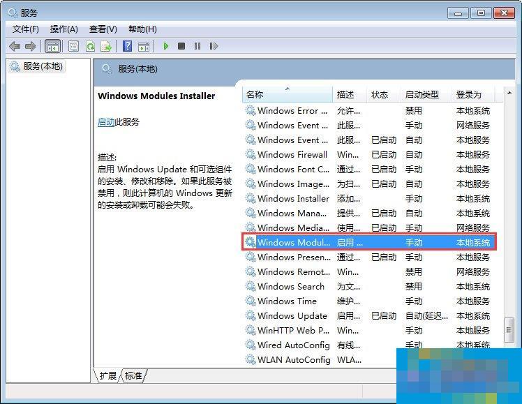Select the WLAN AutoConfig service row
The image size is (522, 404).
[320, 359]
